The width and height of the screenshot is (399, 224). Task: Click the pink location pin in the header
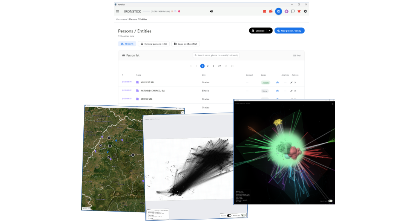179,11
